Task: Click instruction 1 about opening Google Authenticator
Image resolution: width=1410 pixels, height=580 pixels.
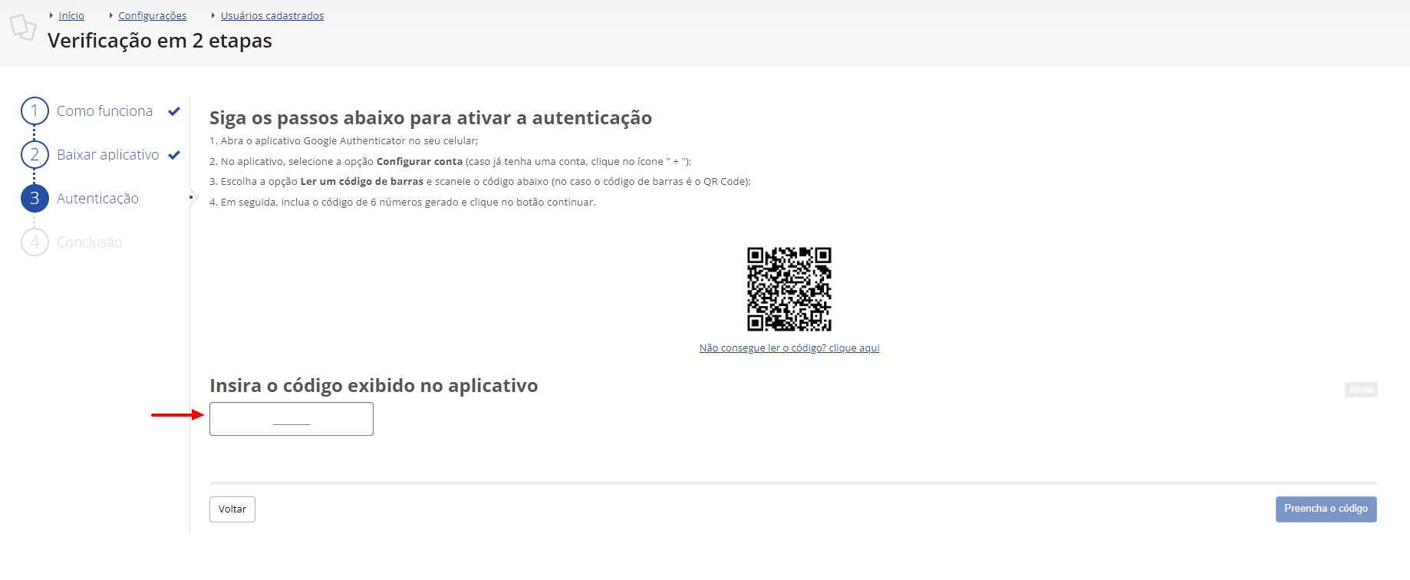Action: click(344, 141)
